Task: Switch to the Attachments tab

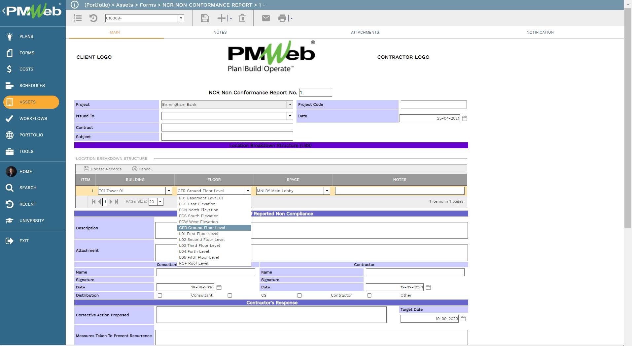Action: (365, 32)
